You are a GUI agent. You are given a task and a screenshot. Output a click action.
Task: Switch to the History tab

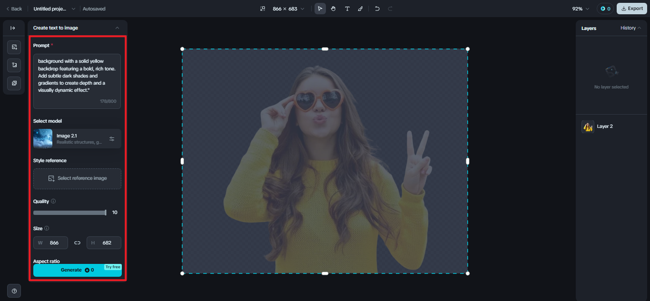[x=628, y=28]
